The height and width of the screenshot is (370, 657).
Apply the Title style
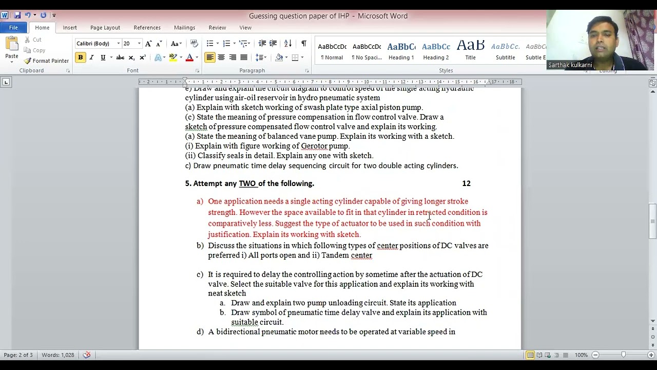pos(471,51)
